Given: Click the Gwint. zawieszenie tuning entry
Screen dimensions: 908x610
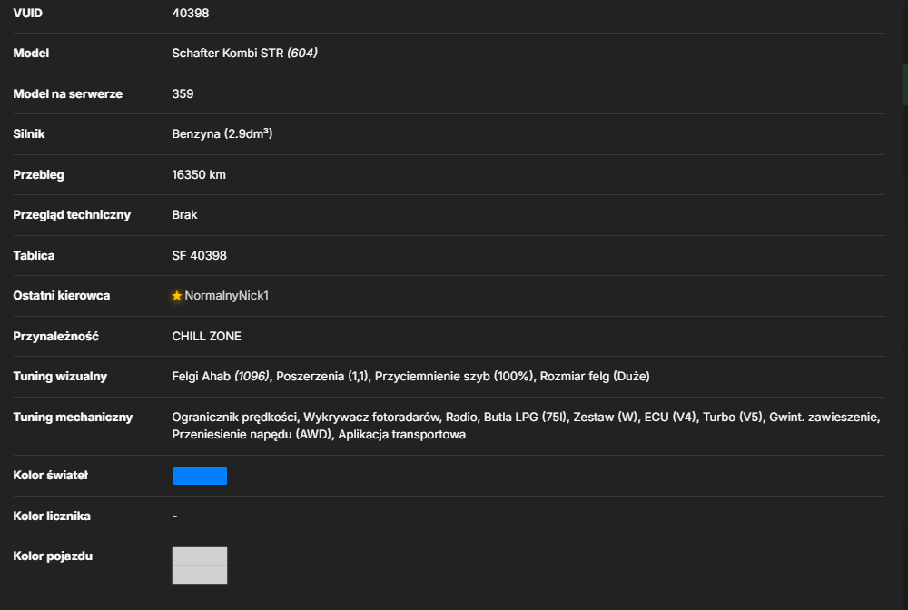Looking at the screenshot, I should tap(824, 418).
